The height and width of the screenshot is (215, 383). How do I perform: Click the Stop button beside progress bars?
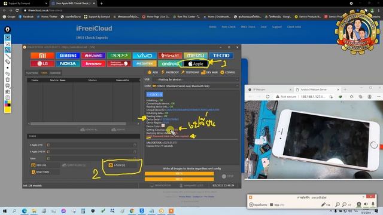(227, 176)
